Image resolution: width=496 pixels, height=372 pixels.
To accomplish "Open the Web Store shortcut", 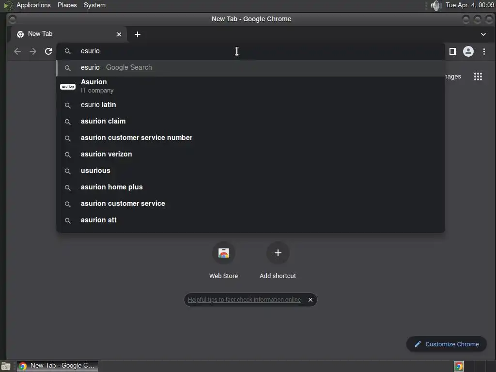I will point(223,260).
